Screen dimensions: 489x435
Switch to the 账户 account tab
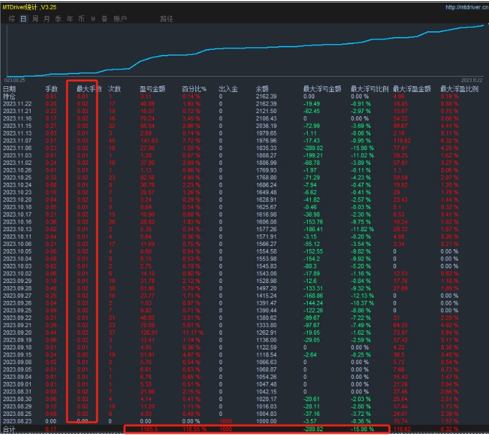click(120, 19)
